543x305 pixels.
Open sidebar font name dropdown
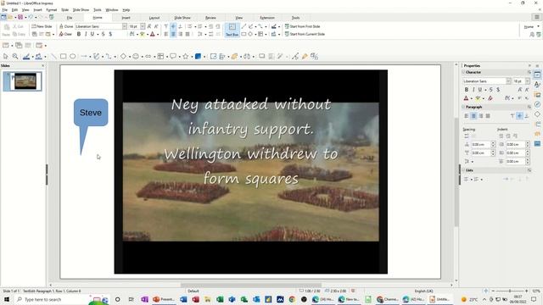click(508, 81)
